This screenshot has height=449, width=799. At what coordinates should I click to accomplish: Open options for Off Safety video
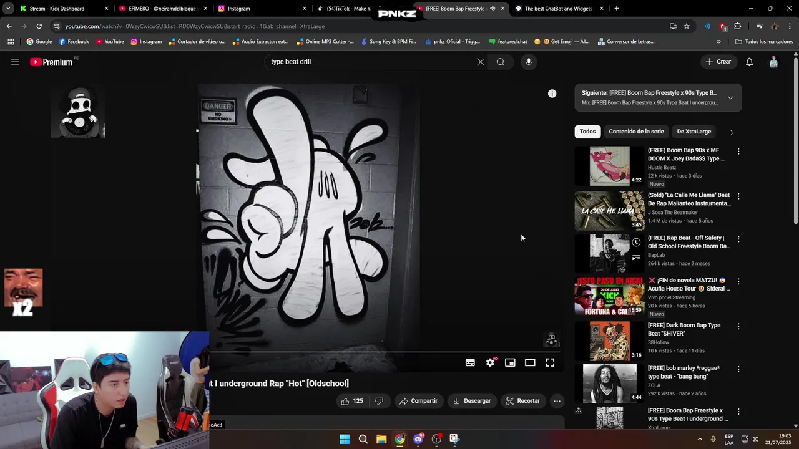click(x=738, y=239)
